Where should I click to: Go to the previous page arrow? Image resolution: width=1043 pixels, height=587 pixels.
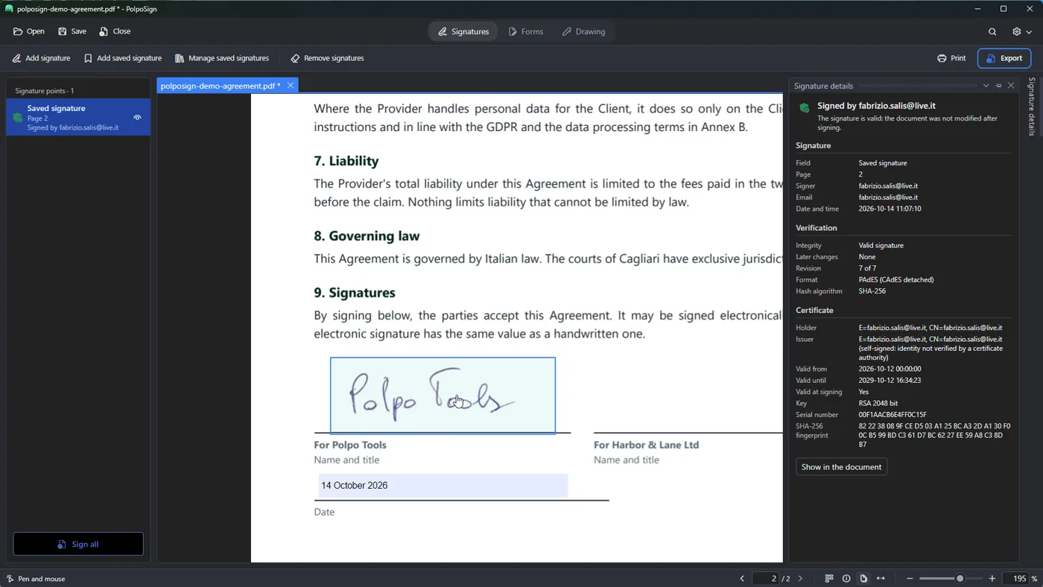tap(742, 579)
